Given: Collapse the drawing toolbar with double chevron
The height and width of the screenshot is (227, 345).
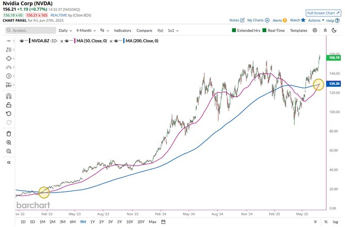Looking at the screenshot, I should pos(9,163).
